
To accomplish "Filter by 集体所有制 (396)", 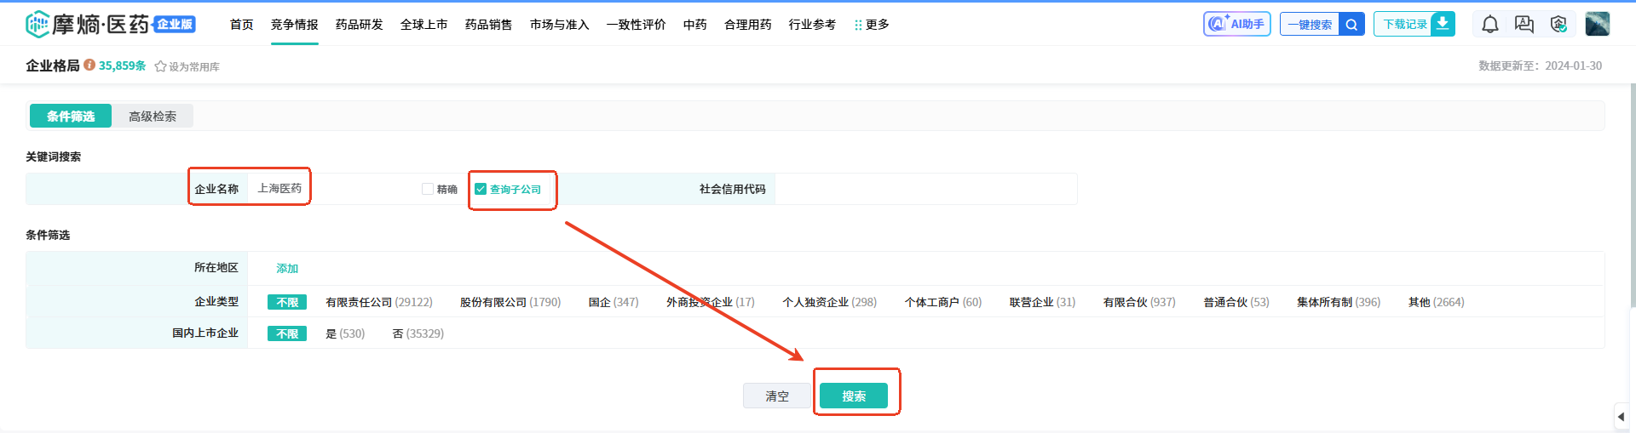I will (x=1339, y=302).
